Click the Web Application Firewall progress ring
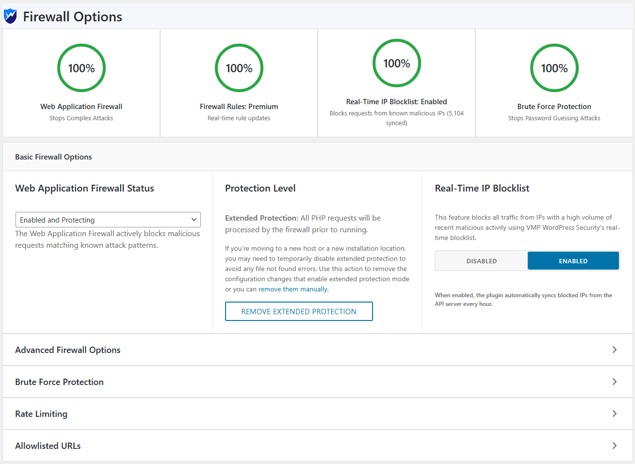The image size is (635, 464). click(x=81, y=68)
